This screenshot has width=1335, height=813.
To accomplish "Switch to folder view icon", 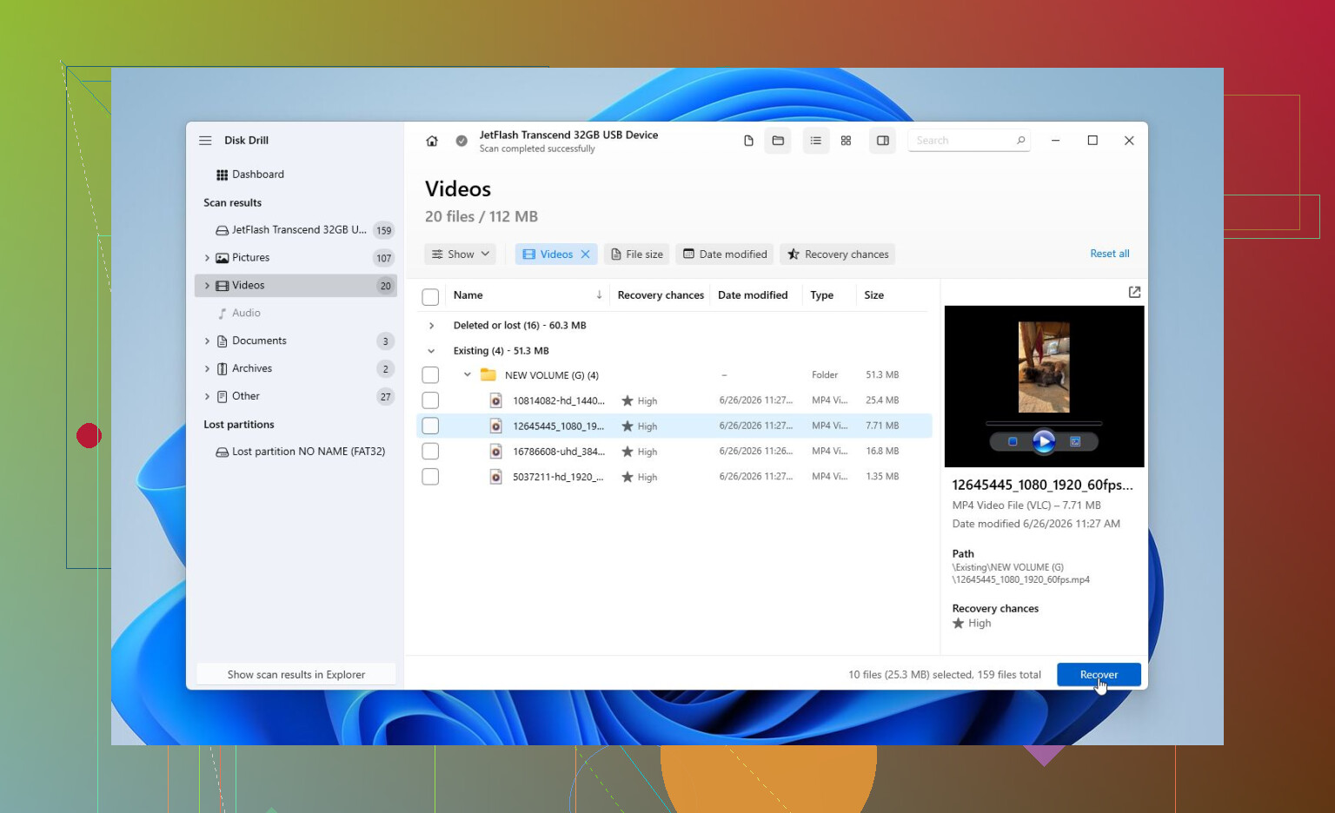I will [778, 141].
